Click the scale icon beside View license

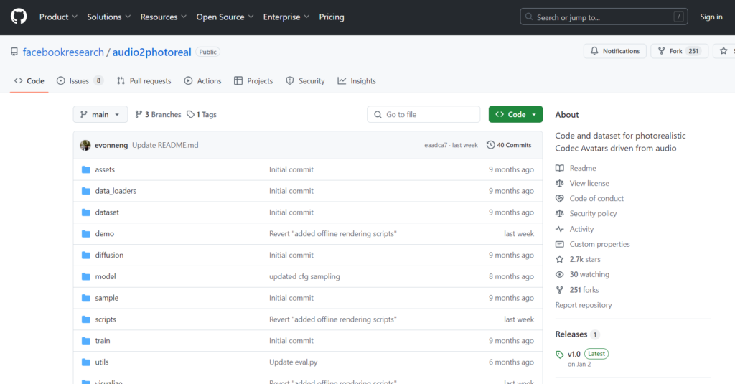tap(560, 183)
